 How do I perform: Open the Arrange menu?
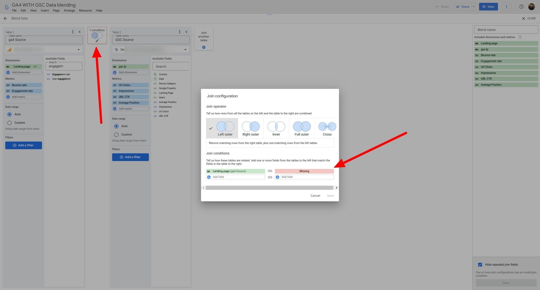click(x=69, y=11)
